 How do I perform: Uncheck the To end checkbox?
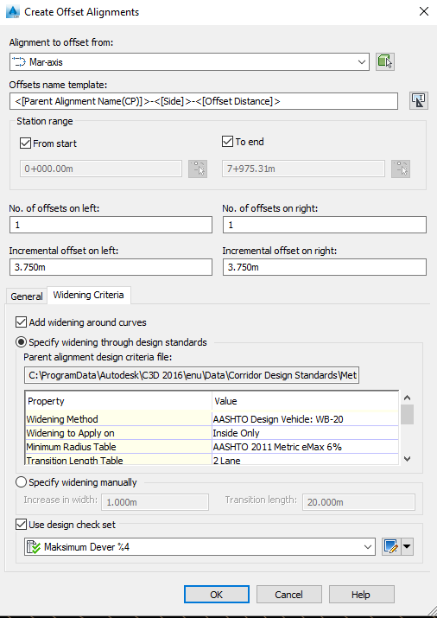227,142
